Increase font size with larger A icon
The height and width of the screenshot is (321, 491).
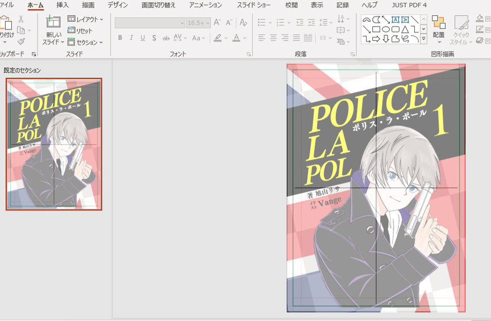tap(217, 22)
